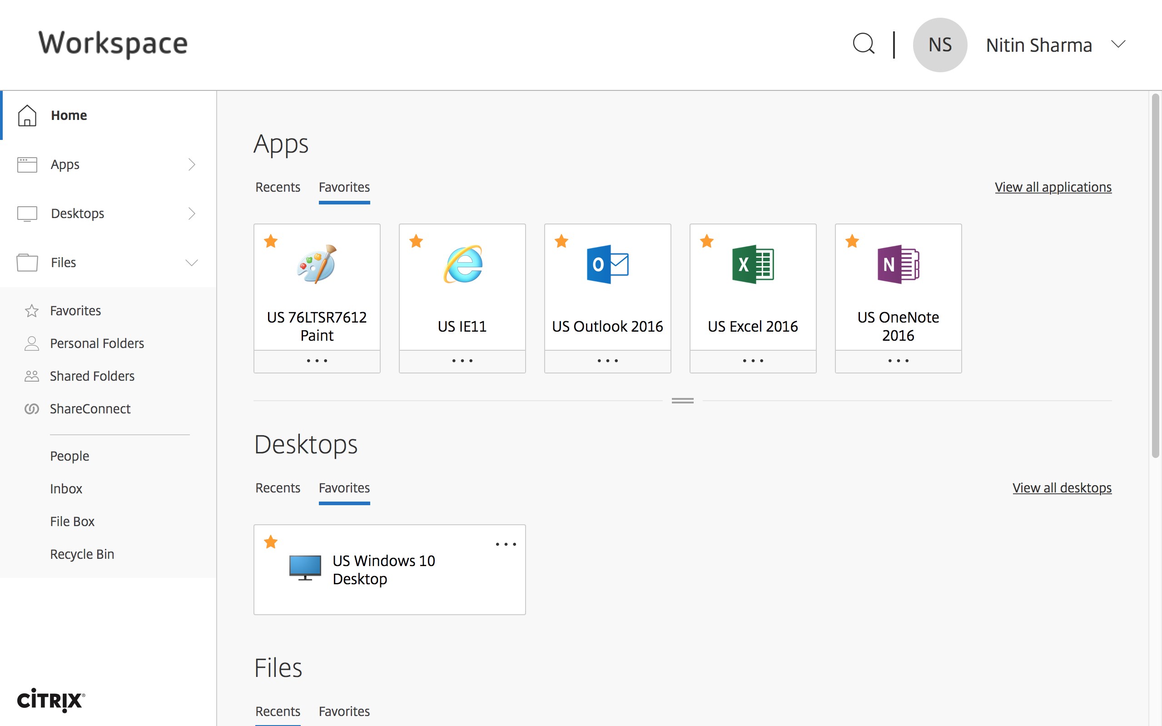Open the ellipsis menu under US Excel 2016
1162x726 pixels.
[753, 361]
